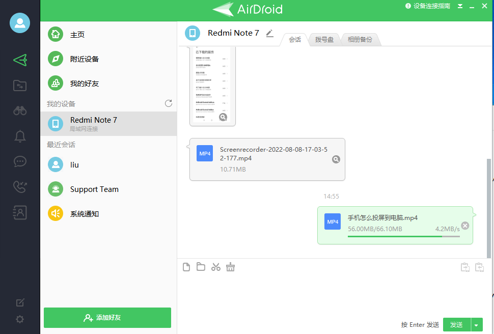Open Support Team conversation
The height and width of the screenshot is (334, 494).
tap(108, 189)
